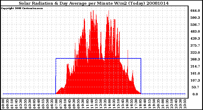The width and height of the screenshot is (203, 110).
Task: Click the 04:05 time label
Action: pos(34,104)
